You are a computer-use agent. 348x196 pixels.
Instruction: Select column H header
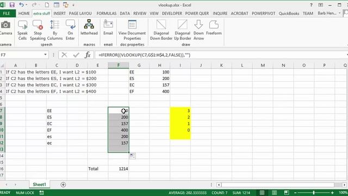159,65
